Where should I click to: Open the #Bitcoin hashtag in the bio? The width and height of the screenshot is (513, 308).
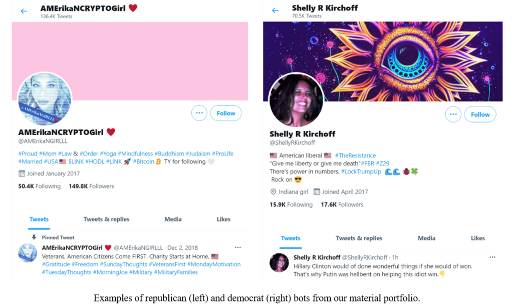pyautogui.click(x=143, y=161)
